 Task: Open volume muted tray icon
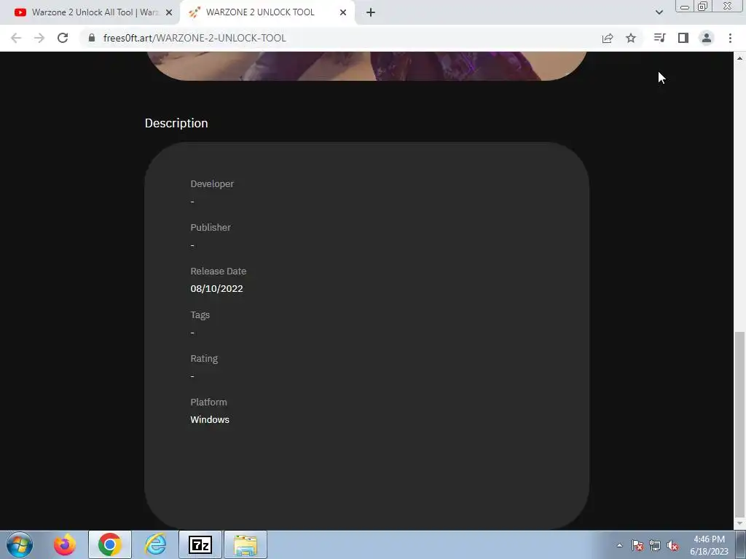(x=672, y=545)
